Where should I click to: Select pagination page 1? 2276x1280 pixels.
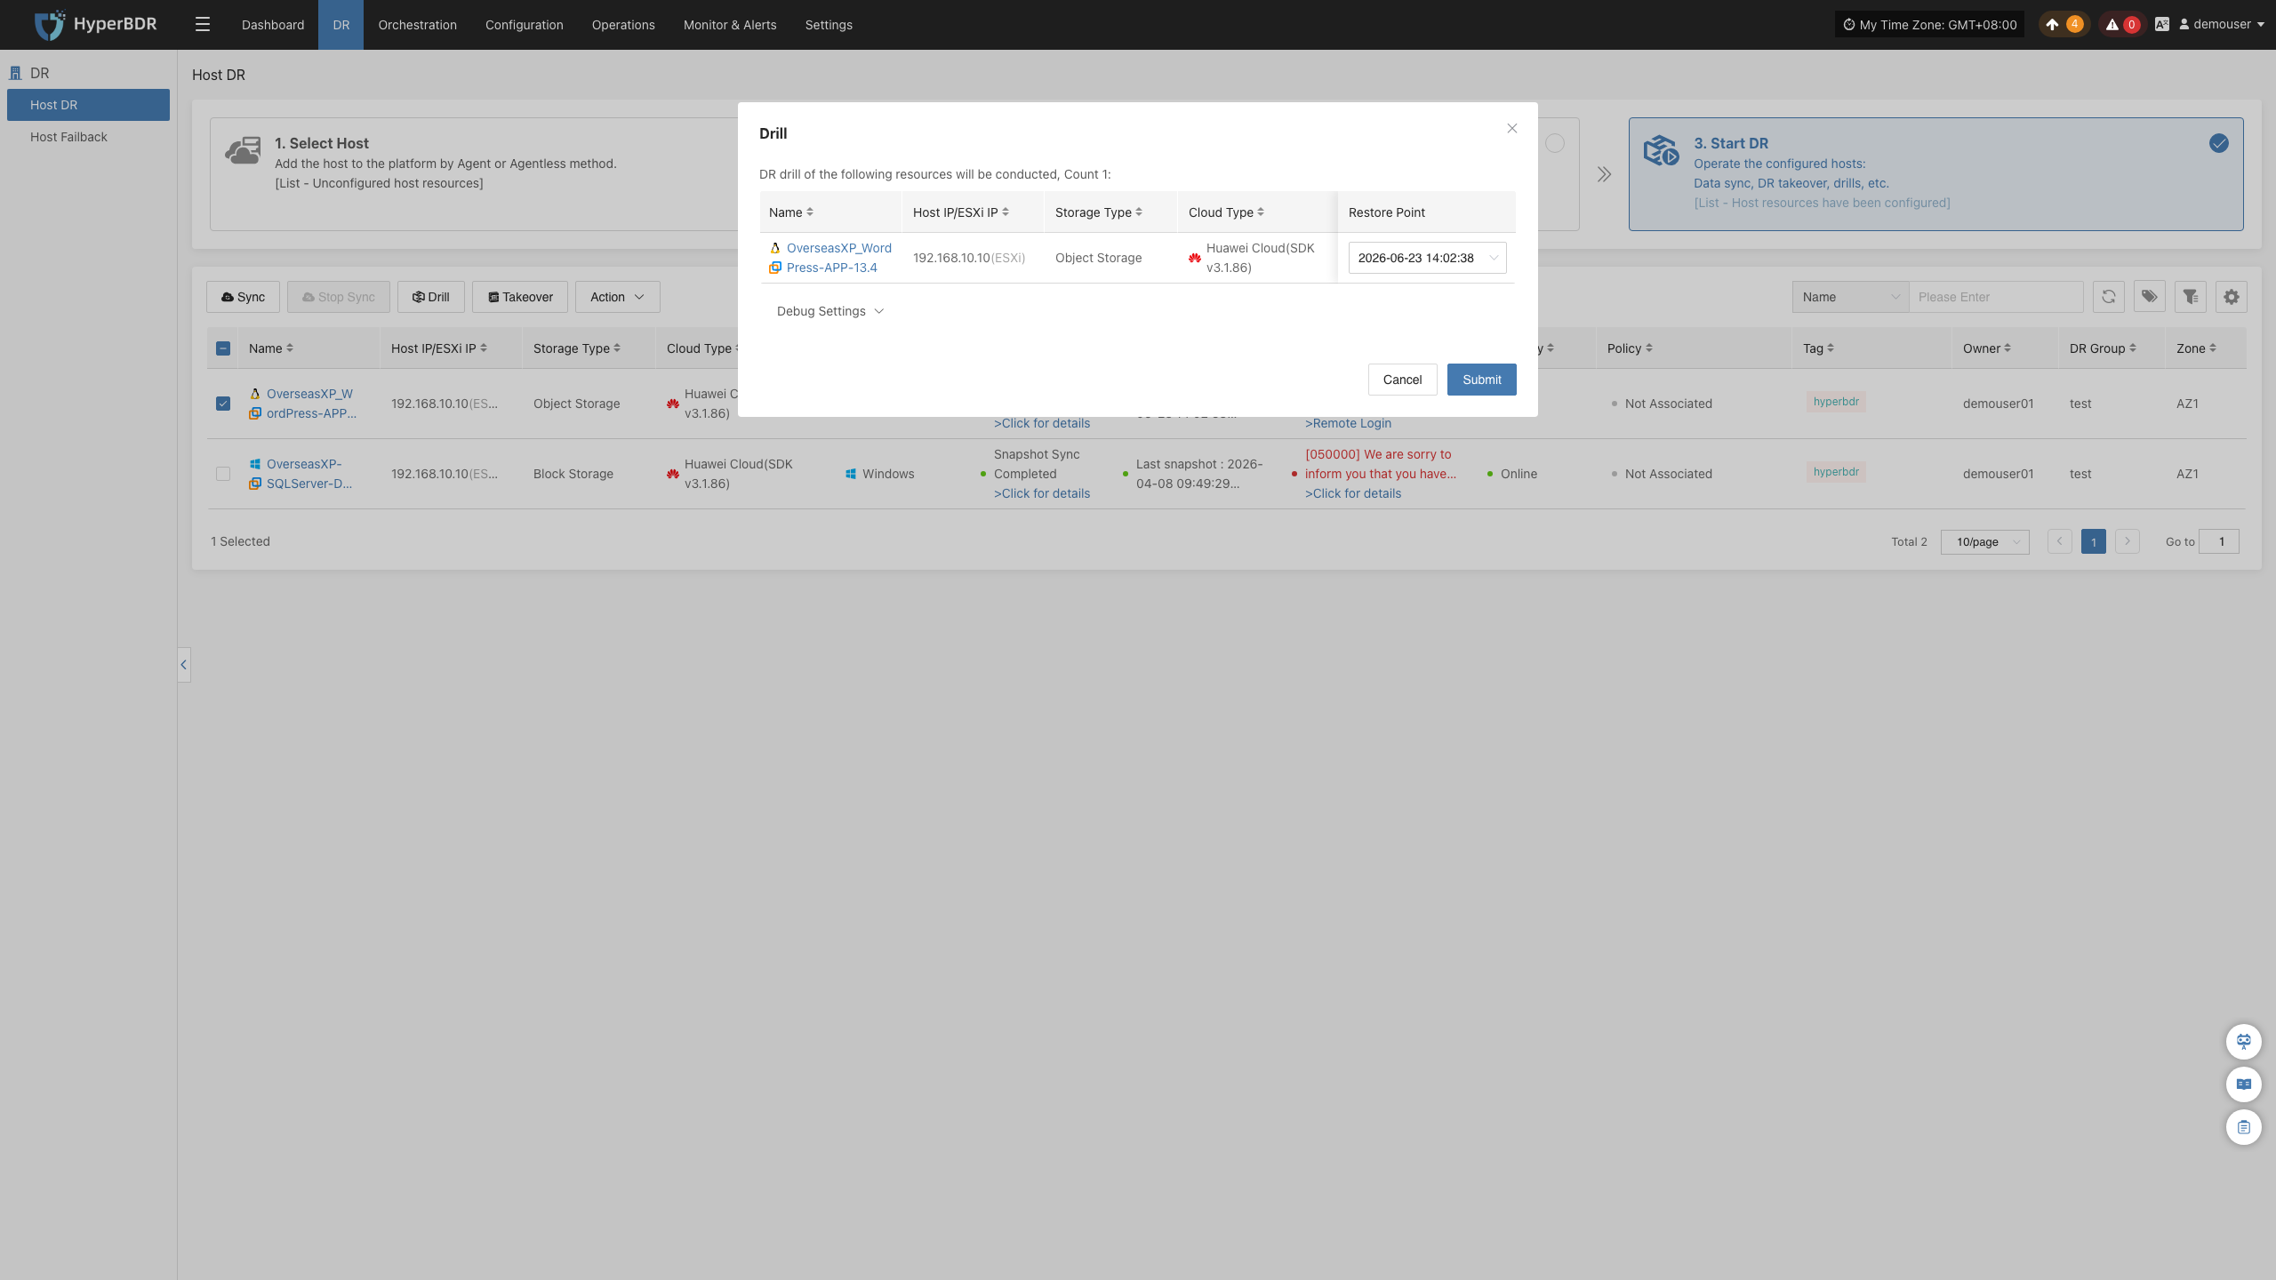coord(2093,541)
